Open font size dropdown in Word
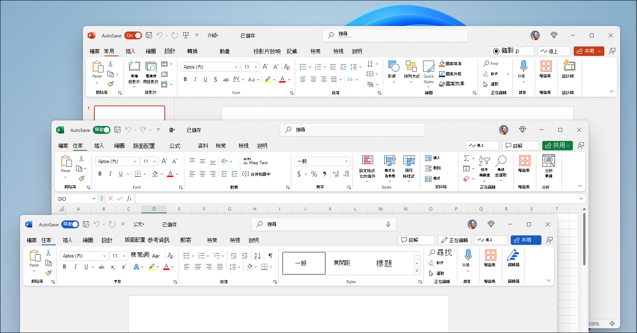This screenshot has height=333, width=637. [124, 256]
